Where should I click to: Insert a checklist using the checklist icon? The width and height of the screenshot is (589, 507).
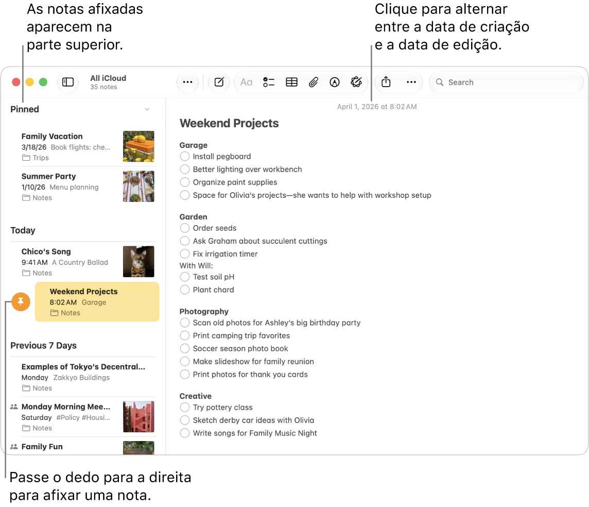(269, 82)
